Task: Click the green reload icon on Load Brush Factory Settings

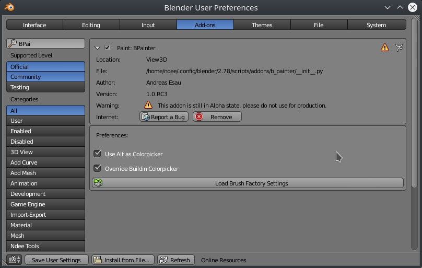Action: coord(98,183)
